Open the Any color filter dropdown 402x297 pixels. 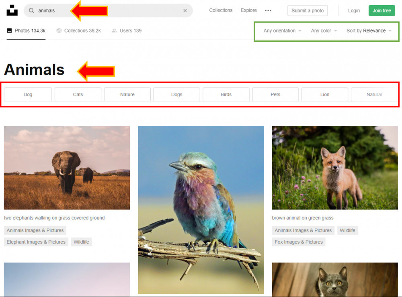324,31
